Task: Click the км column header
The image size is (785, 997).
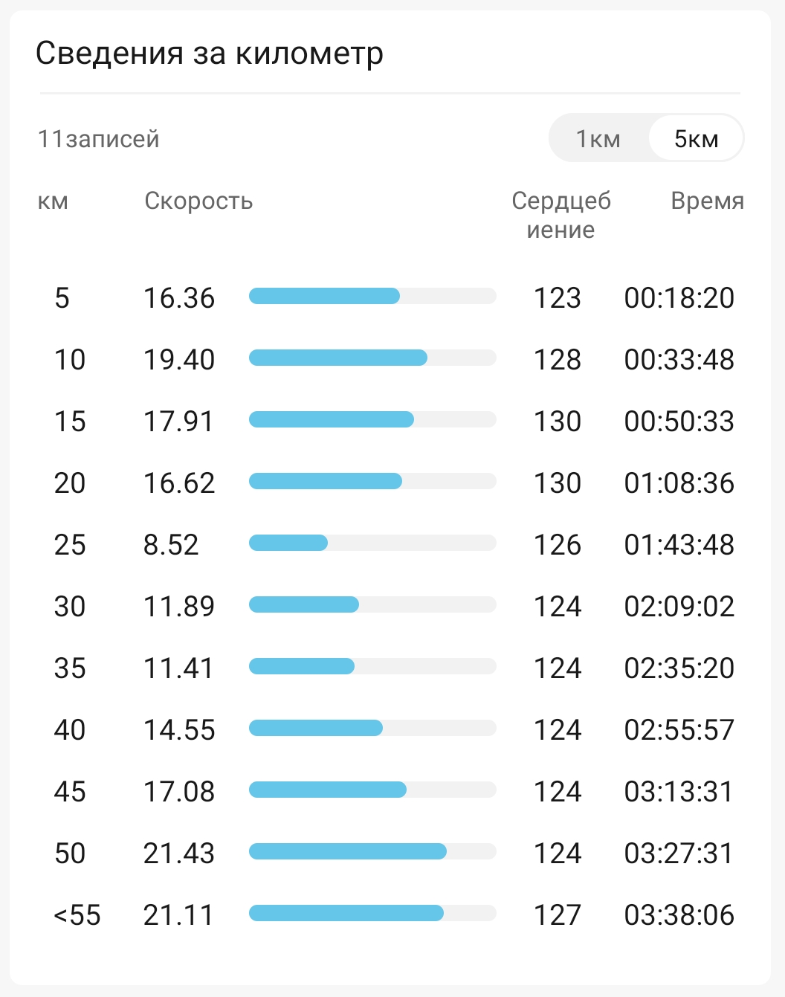Action: click(x=53, y=201)
